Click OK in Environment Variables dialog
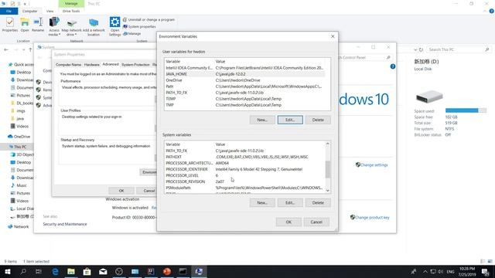Image resolution: width=495 pixels, height=278 pixels. pos(288,222)
